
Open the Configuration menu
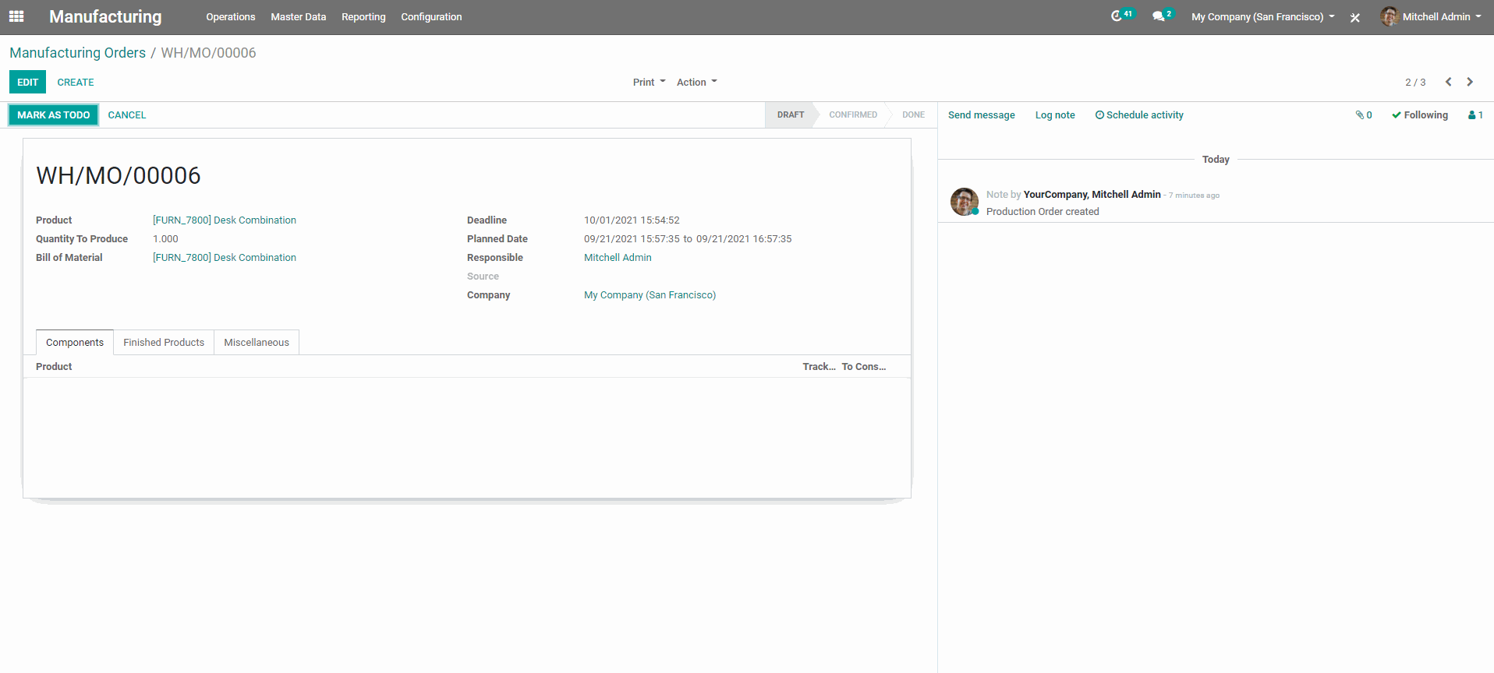pyautogui.click(x=431, y=16)
